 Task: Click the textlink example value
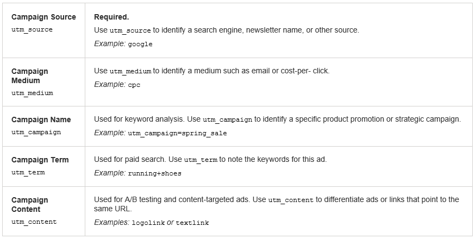click(192, 223)
